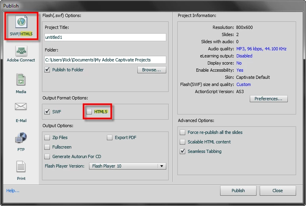Enable the HTML5 output format checkbox
Image resolution: width=306 pixels, height=206 pixels.
(89, 112)
